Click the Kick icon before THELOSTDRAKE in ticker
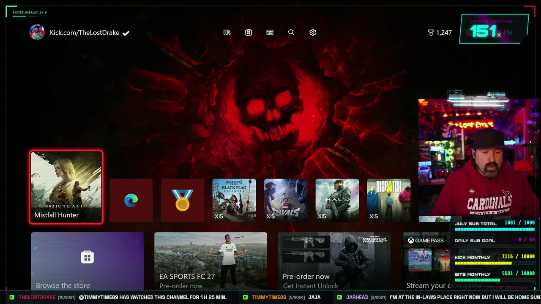Image resolution: width=541 pixels, height=304 pixels. 12,297
